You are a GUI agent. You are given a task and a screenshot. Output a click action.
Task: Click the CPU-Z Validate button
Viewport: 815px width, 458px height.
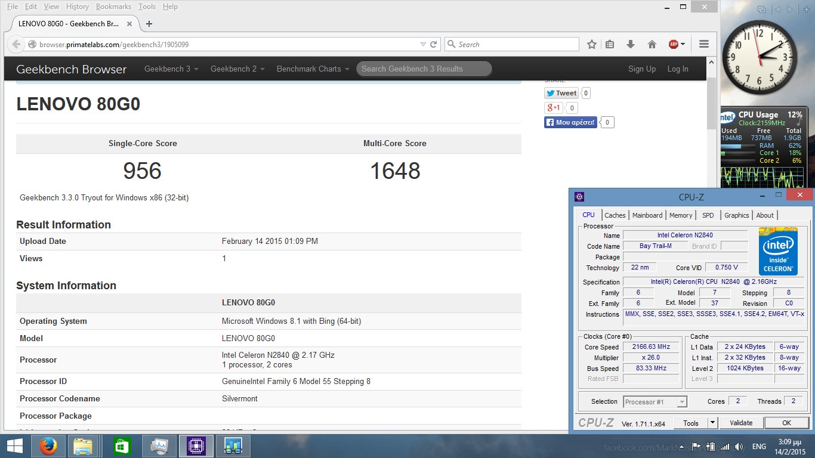[741, 423]
